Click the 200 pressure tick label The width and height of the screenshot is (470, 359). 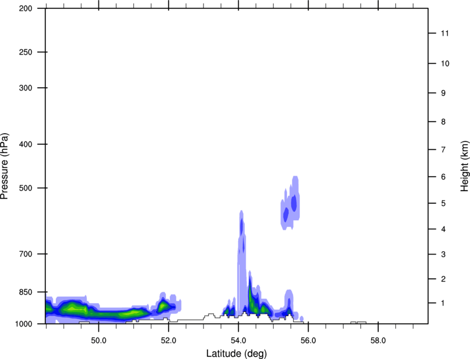tap(25, 8)
